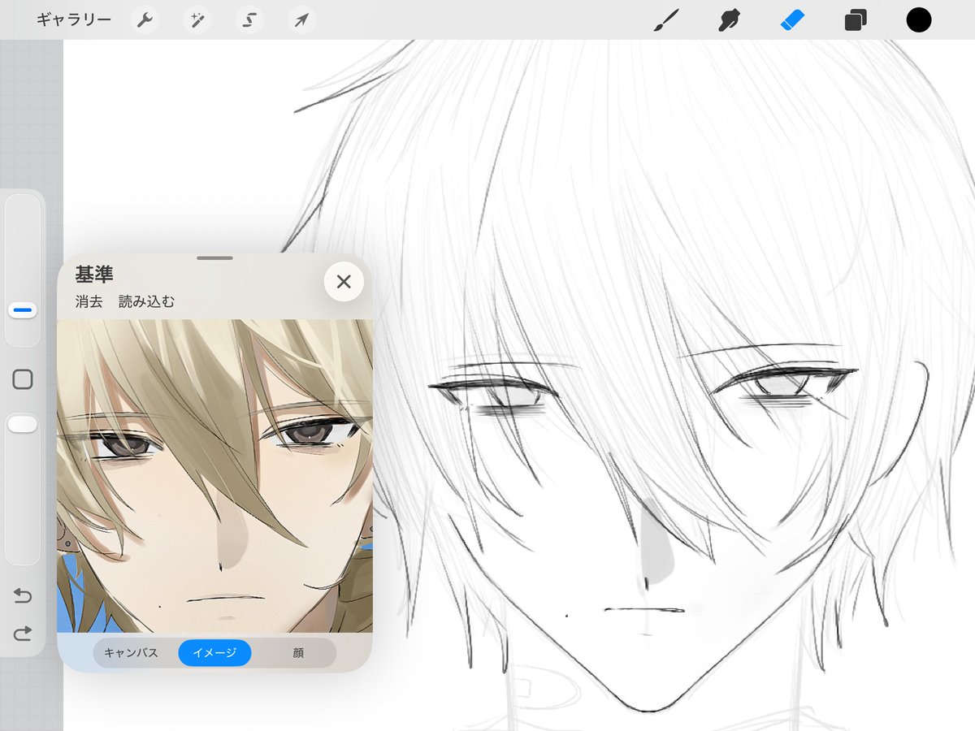Viewport: 975px width, 731px height.
Task: Click 読み込む to import an image
Action: click(146, 302)
